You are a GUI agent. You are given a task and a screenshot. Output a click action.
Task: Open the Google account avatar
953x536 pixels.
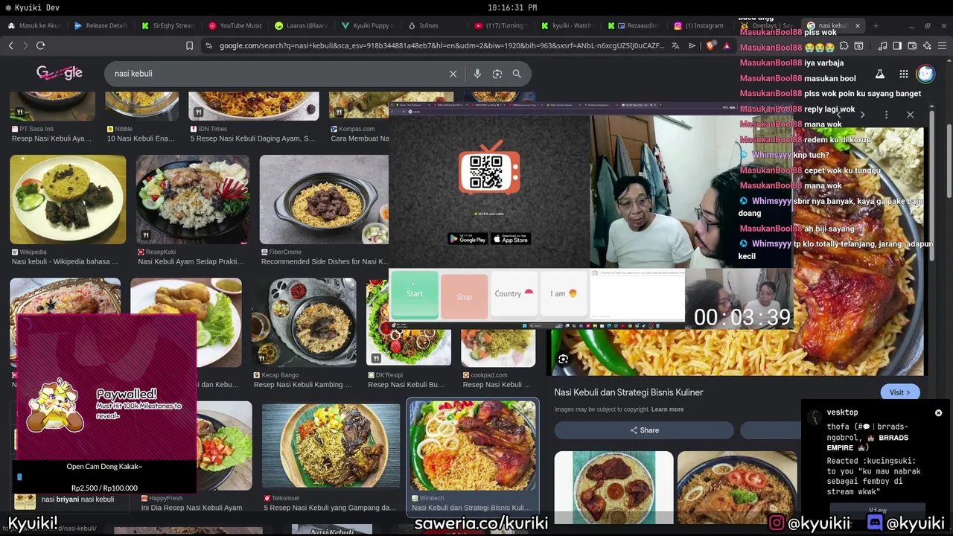925,74
